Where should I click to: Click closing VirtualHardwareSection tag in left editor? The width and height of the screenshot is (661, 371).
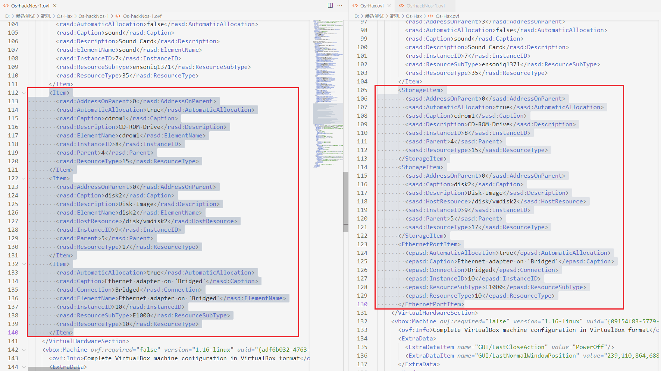(85, 341)
